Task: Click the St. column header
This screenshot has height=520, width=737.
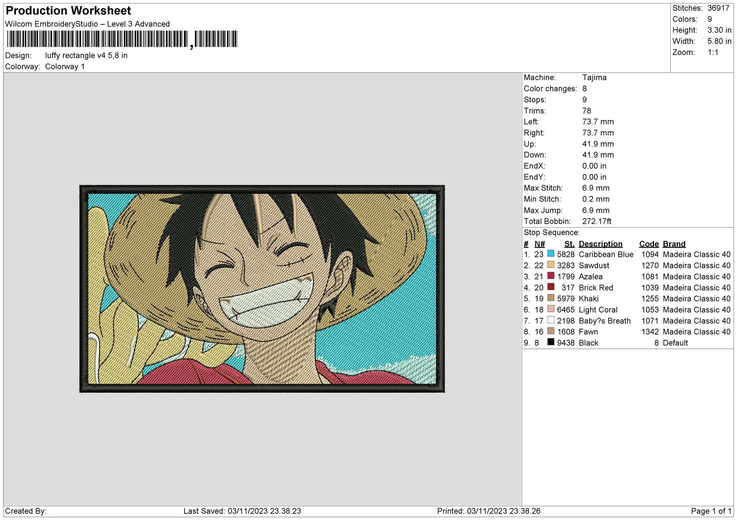Action: [569, 244]
